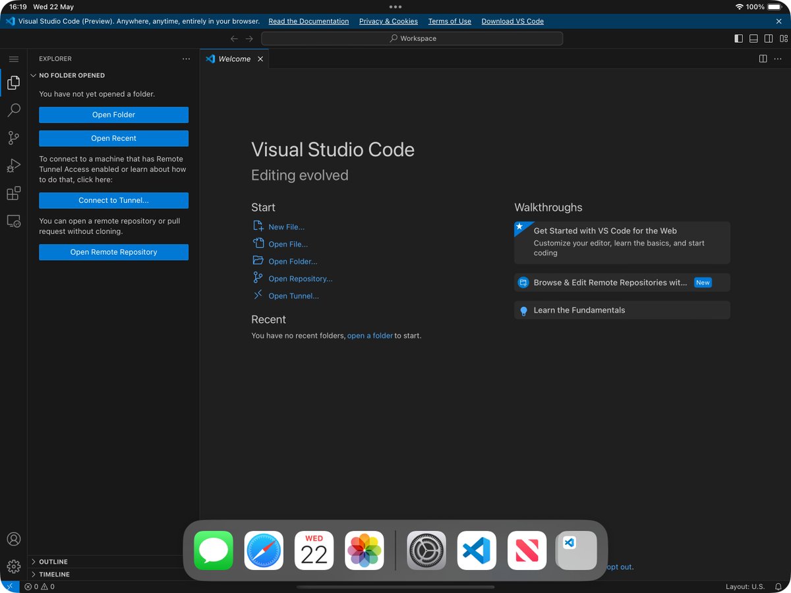The height and width of the screenshot is (593, 791).
Task: Open notifications bell in status bar
Action: [778, 586]
